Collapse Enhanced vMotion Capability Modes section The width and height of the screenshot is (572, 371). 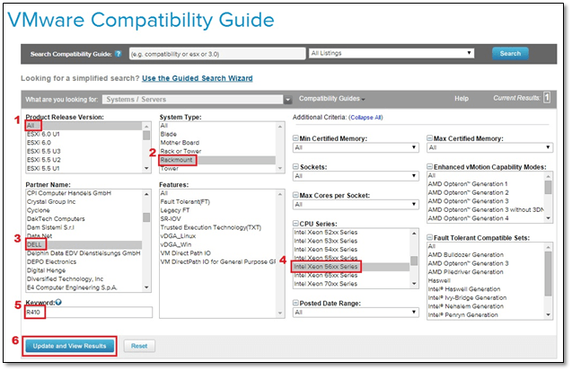(x=430, y=167)
